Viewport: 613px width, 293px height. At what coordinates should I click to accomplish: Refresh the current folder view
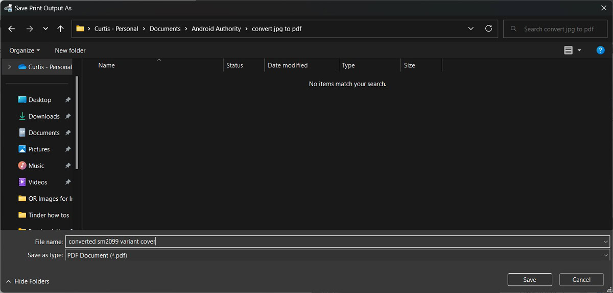488,29
